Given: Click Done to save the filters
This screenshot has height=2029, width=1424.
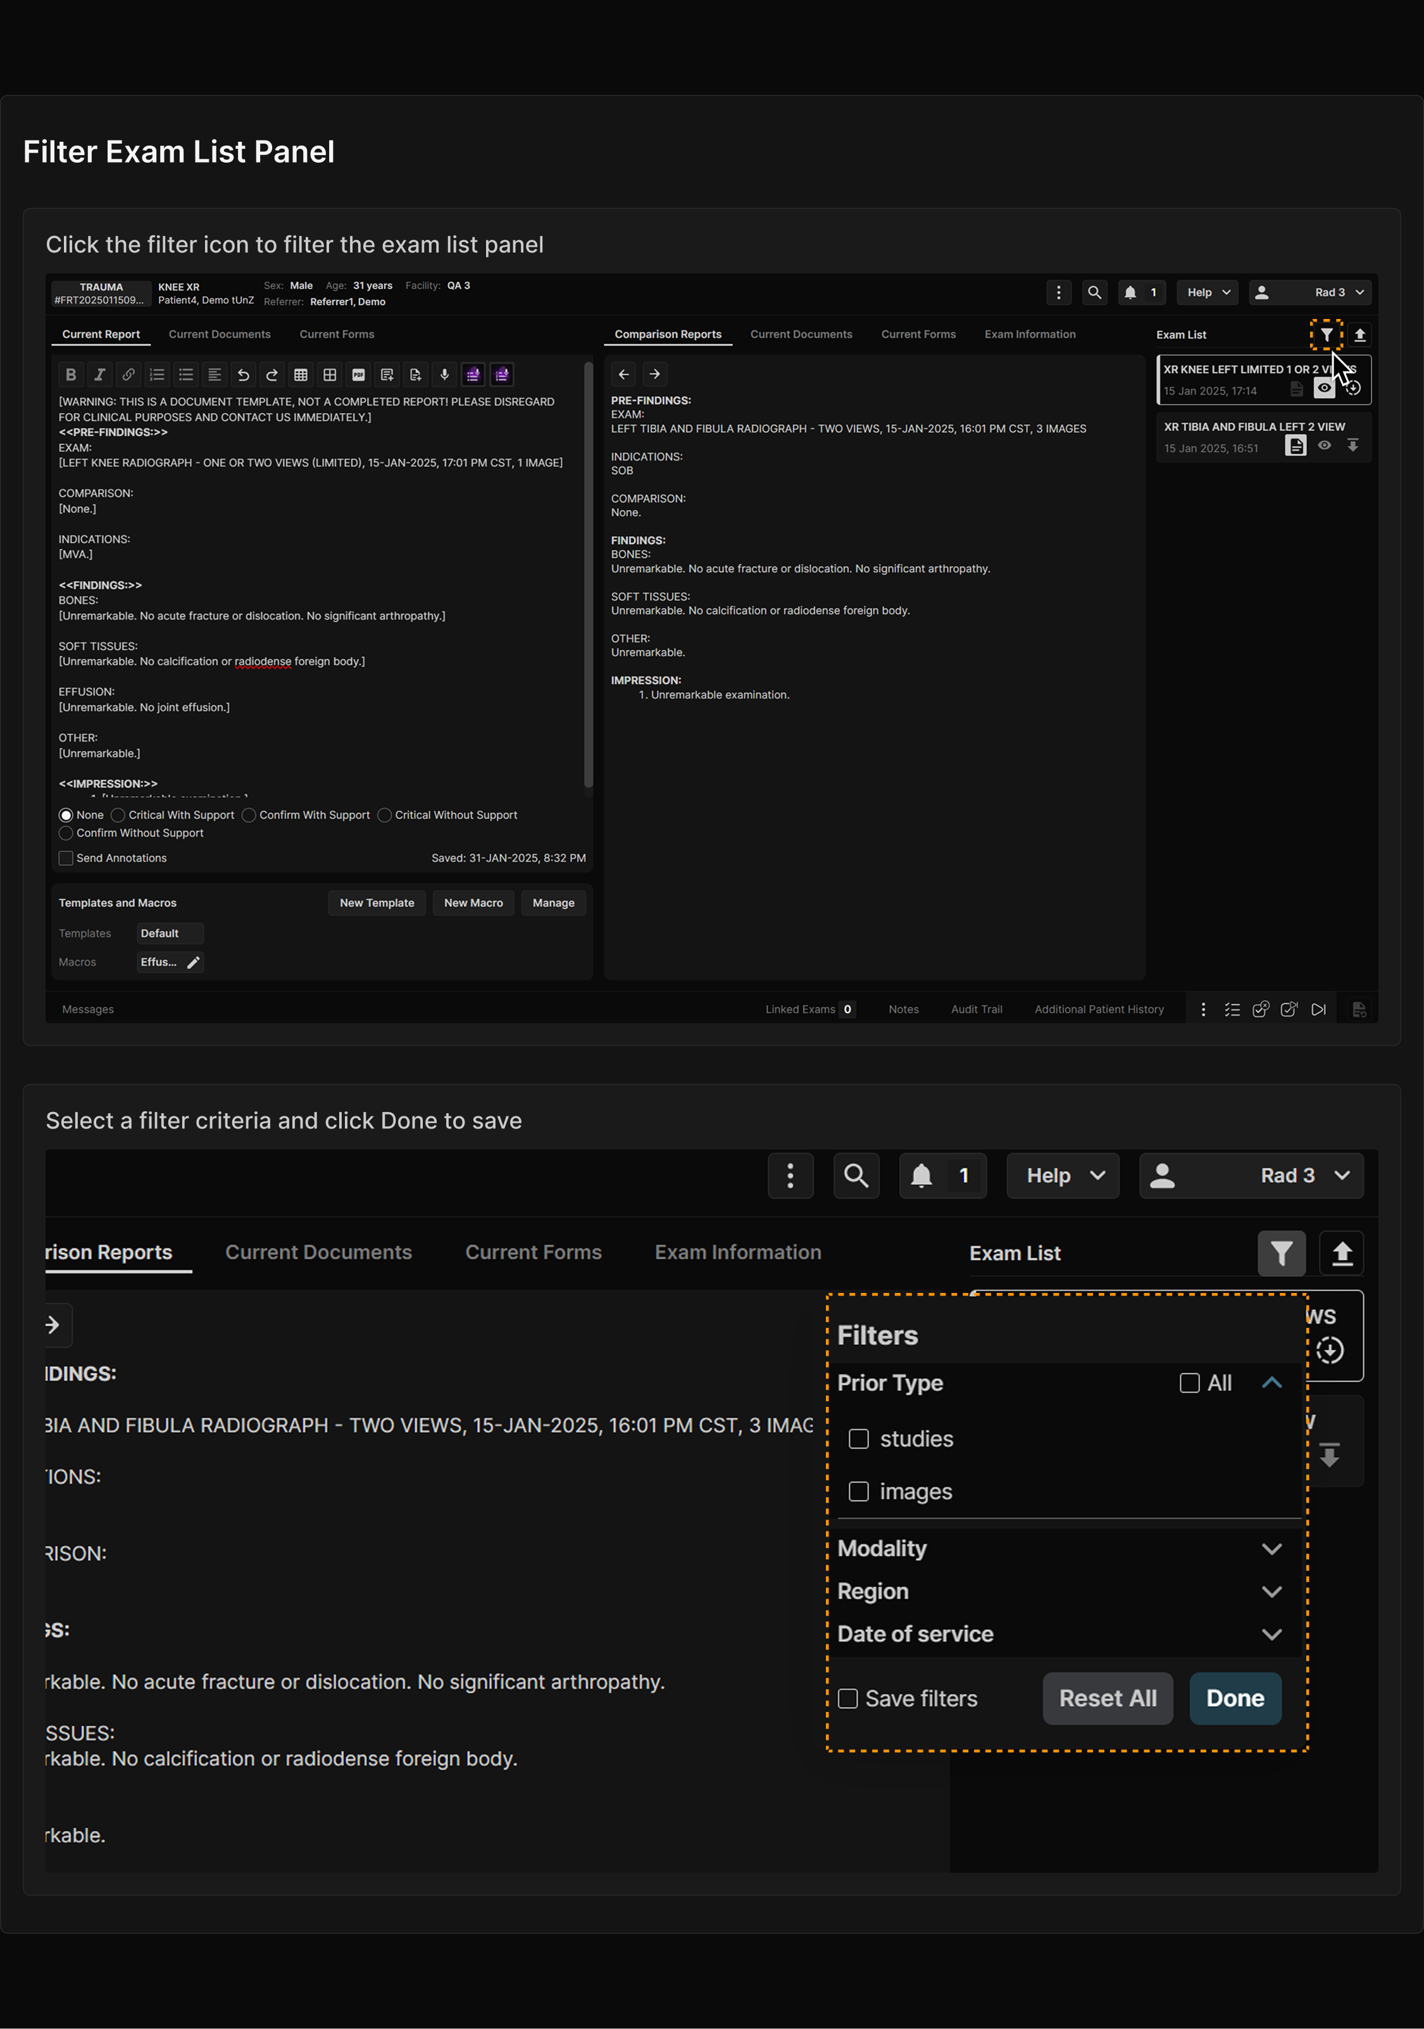Looking at the screenshot, I should [x=1236, y=1699].
